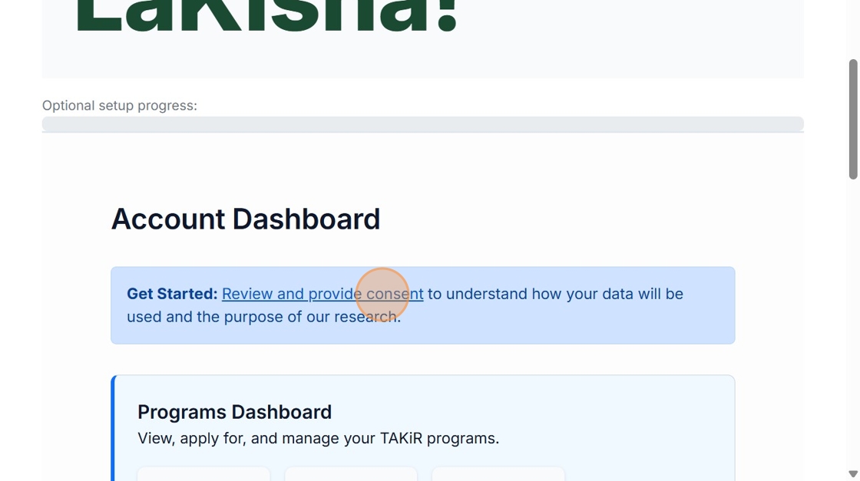Click the page scroll down arrow
Screen dimensions: 860x481
(852, 474)
